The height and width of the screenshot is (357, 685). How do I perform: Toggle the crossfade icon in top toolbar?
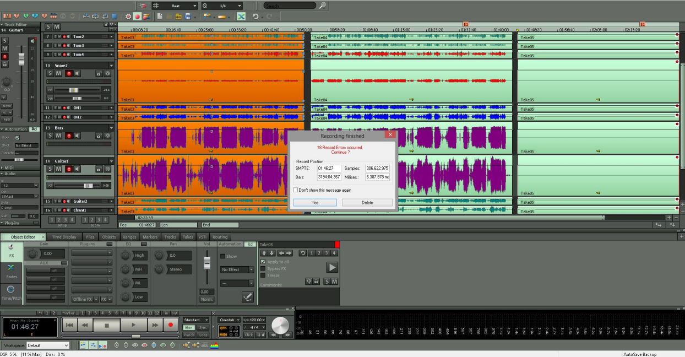(x=241, y=17)
